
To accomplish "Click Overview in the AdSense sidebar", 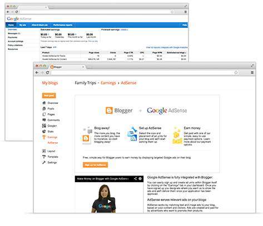I will [12, 29].
